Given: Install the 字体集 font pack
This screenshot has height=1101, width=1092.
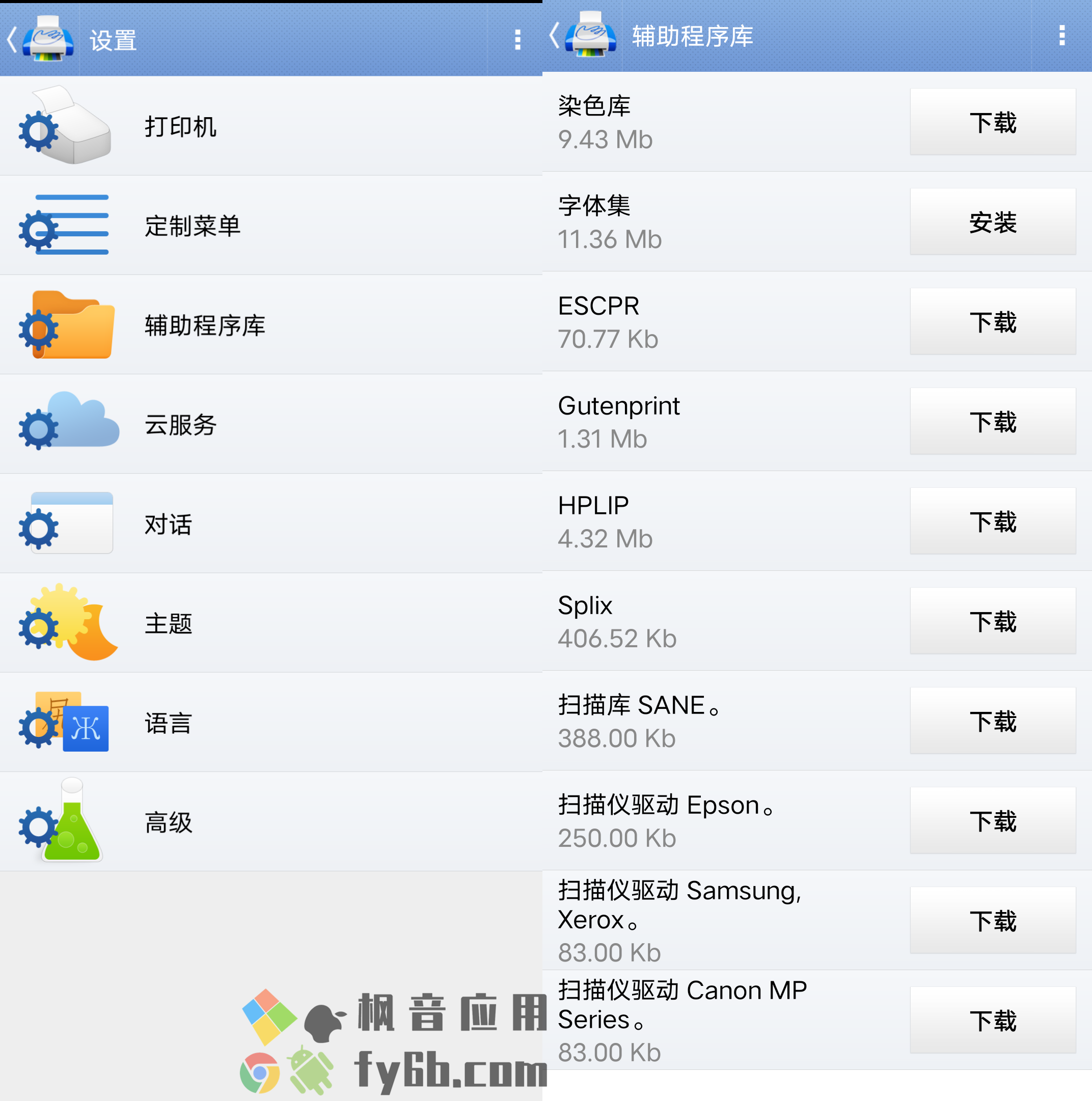Looking at the screenshot, I should tap(993, 222).
